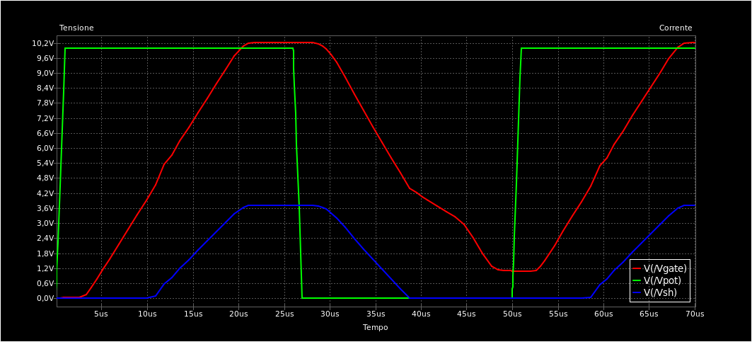
Task: Click the V(/Vpot) legend label
Action: click(x=662, y=280)
